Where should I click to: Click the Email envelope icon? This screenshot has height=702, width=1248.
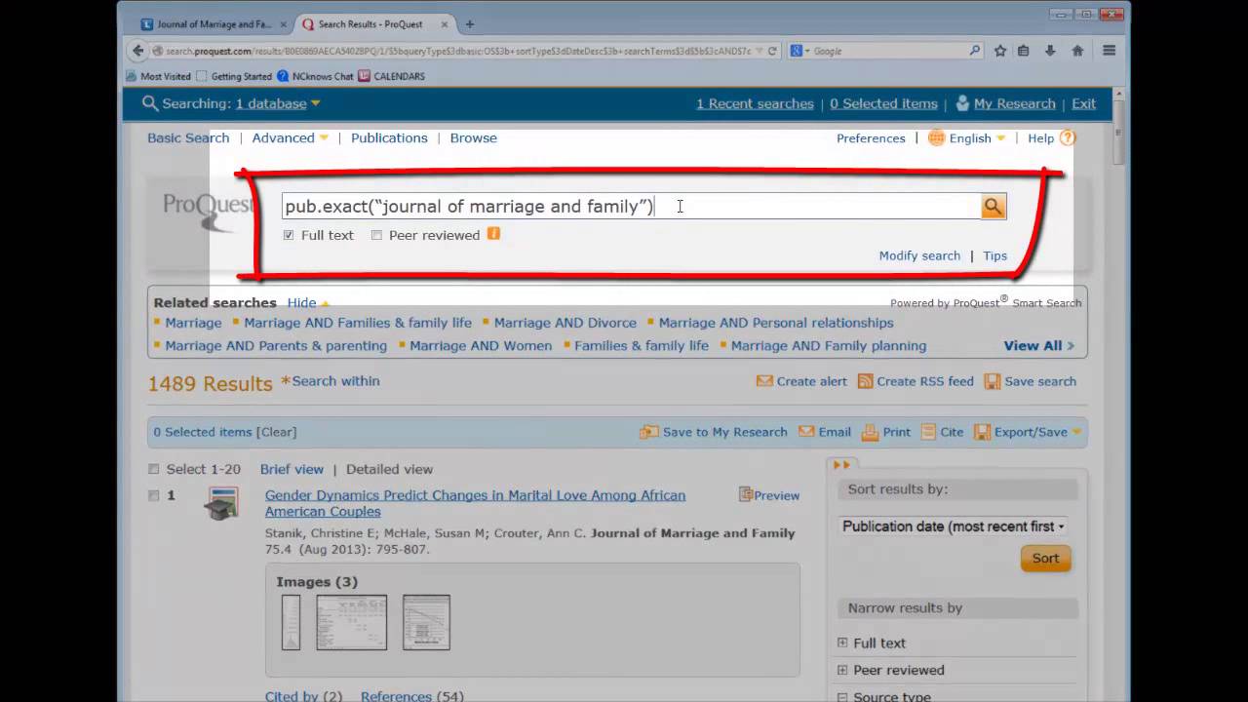pos(806,432)
